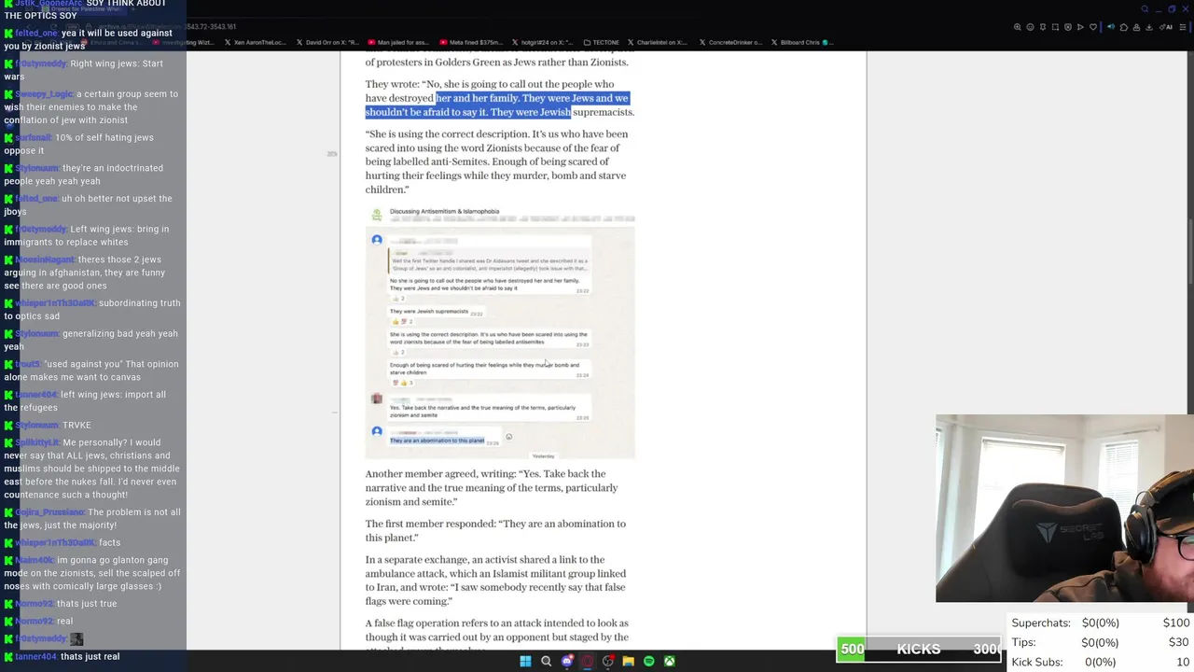The width and height of the screenshot is (1194, 672).
Task: Open the Windows Start menu
Action: pyautogui.click(x=525, y=661)
